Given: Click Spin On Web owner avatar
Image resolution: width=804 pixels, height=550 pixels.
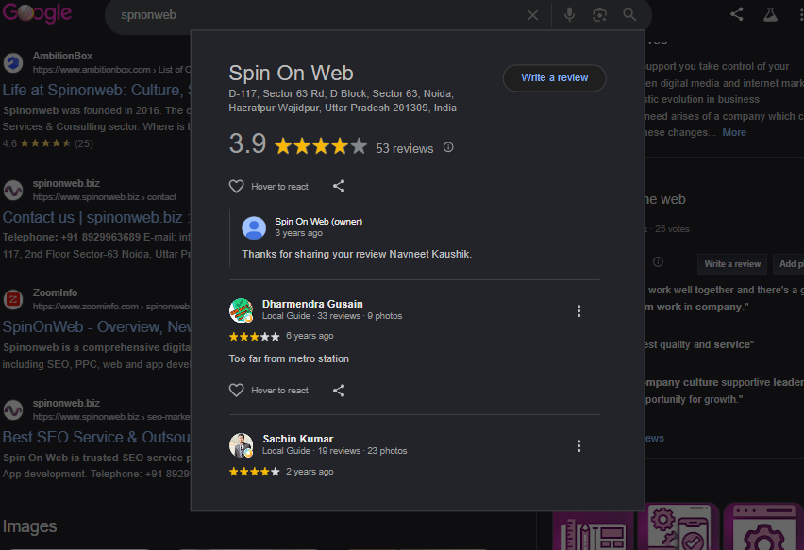Looking at the screenshot, I should pos(254,227).
